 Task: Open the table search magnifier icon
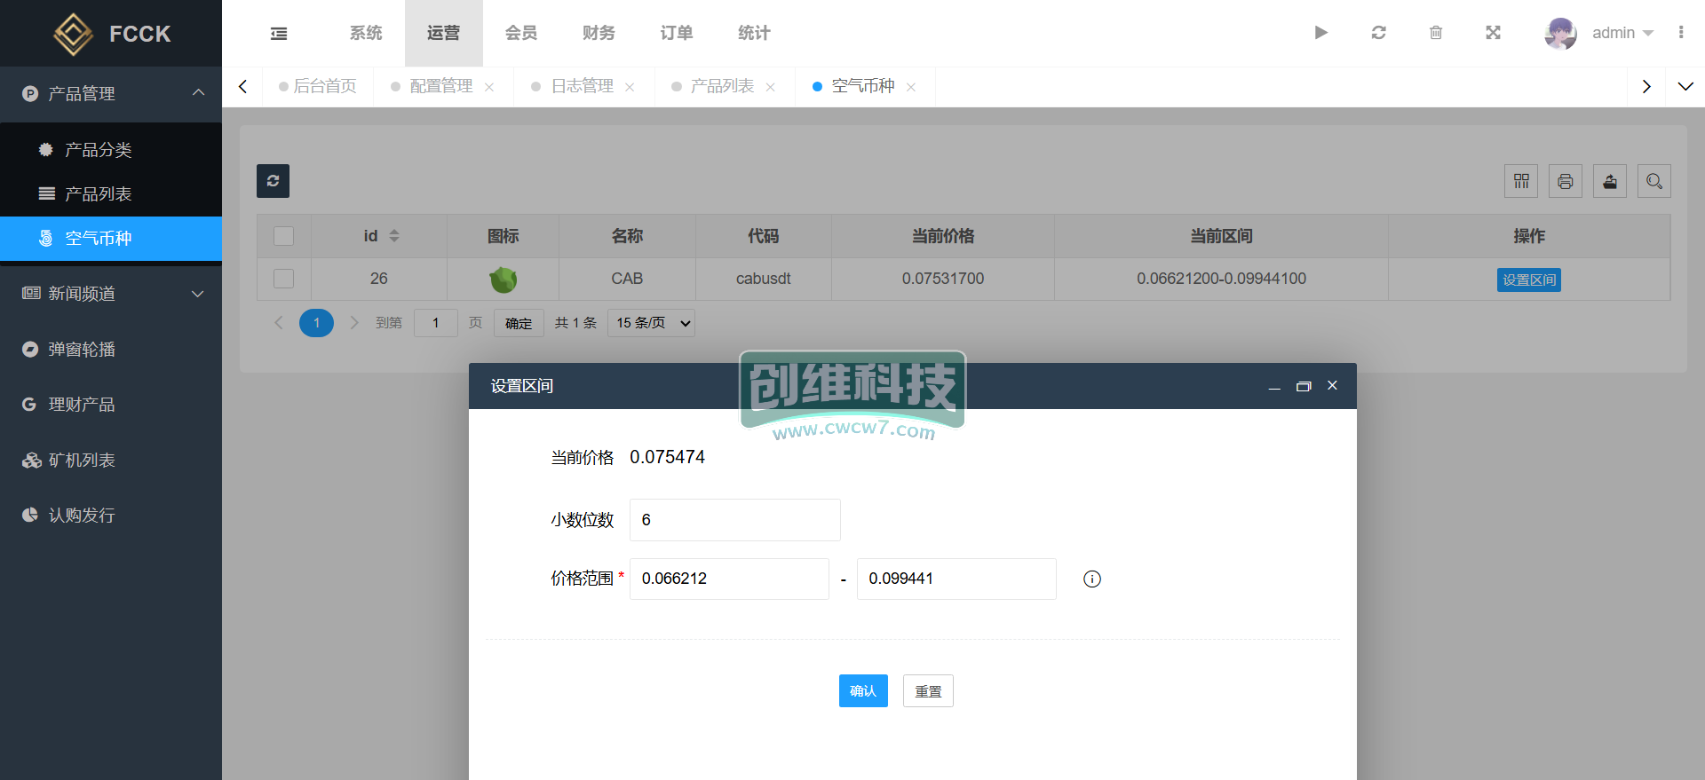1654,181
